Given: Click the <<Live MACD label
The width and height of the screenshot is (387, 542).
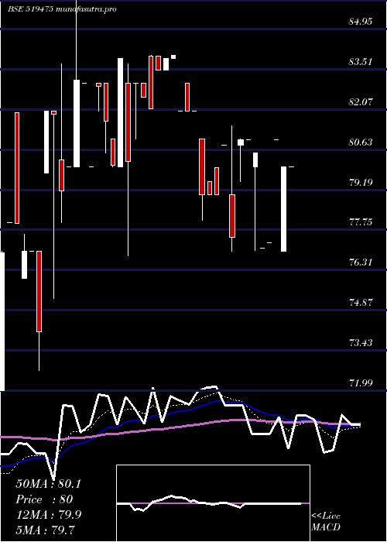Looking at the screenshot, I should [x=326, y=521].
